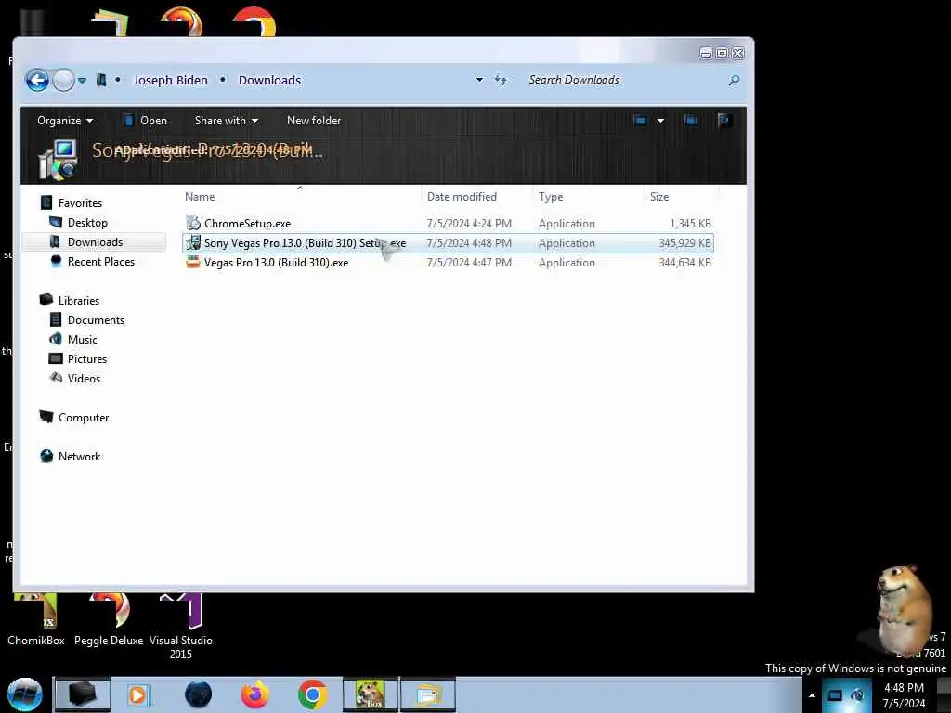Image resolution: width=951 pixels, height=713 pixels.
Task: Open the Videos library
Action: pos(84,378)
